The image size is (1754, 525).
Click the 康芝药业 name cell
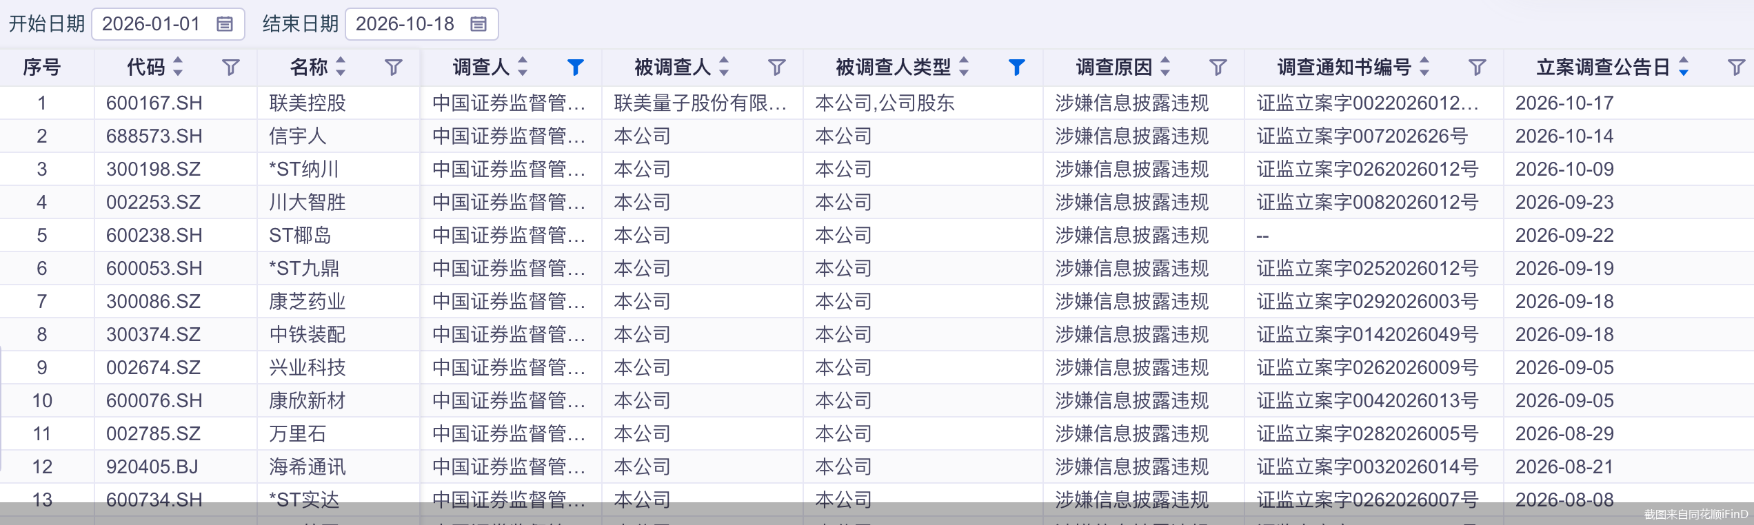pos(308,302)
